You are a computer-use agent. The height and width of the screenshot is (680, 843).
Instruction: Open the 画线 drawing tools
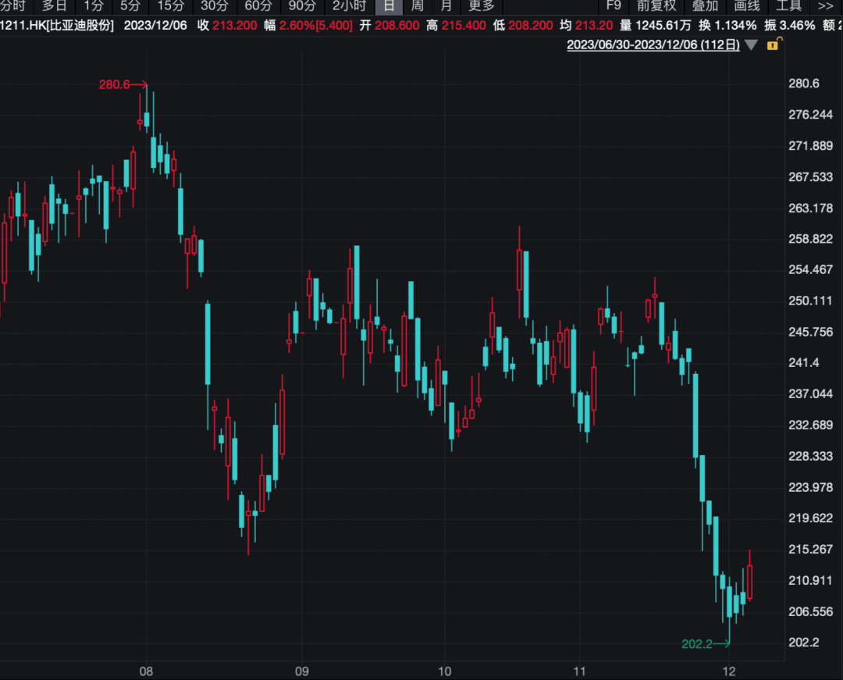tap(747, 6)
